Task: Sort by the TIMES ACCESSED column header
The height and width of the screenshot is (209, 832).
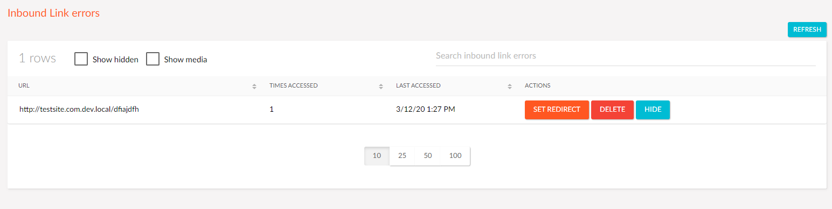Action: pos(293,86)
